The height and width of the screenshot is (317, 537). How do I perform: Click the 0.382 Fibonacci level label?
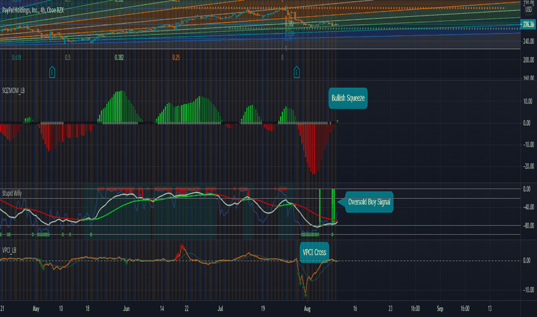119,57
